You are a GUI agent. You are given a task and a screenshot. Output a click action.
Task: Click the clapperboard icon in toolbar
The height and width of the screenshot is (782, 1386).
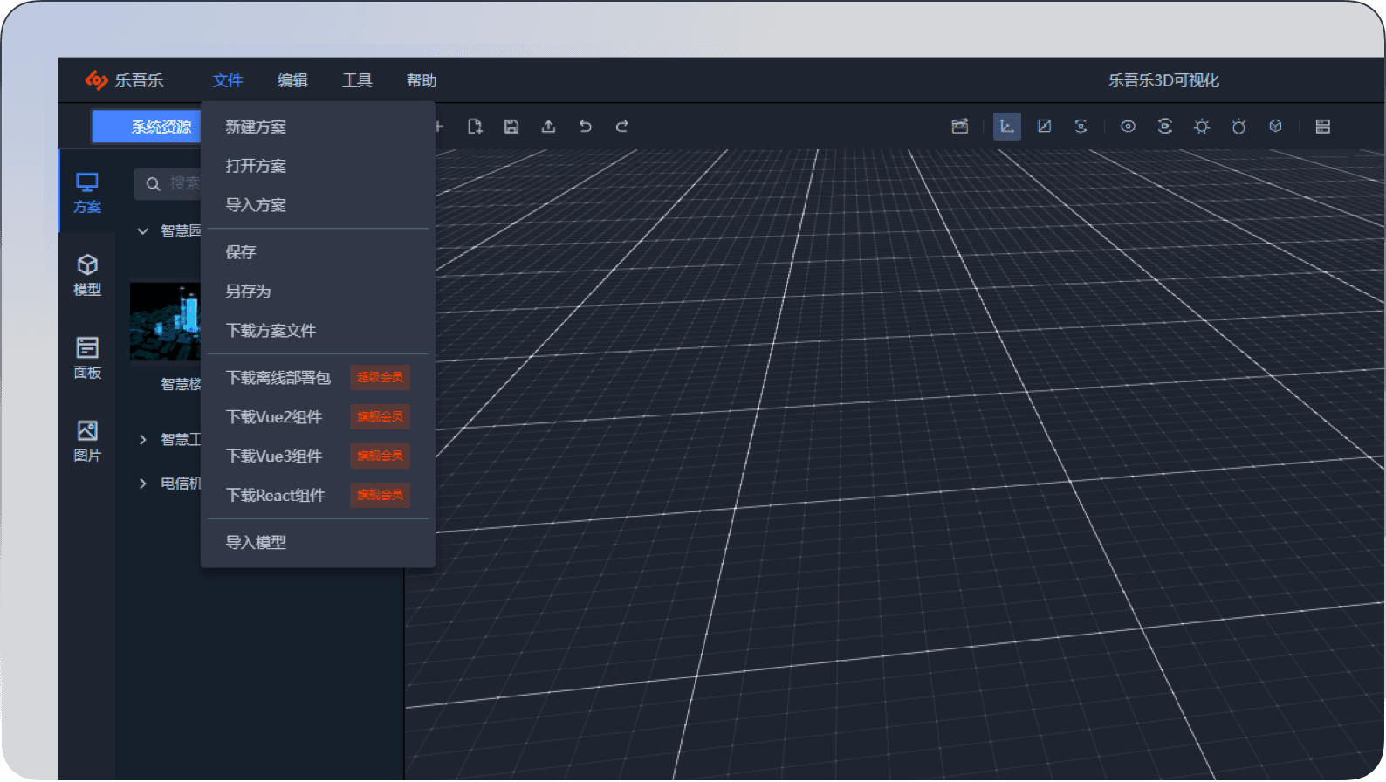pos(960,127)
